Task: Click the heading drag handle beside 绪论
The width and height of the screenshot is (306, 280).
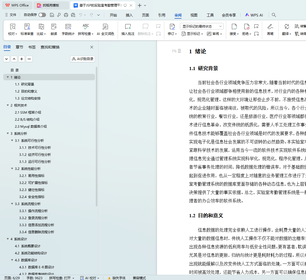Action: (x=179, y=51)
